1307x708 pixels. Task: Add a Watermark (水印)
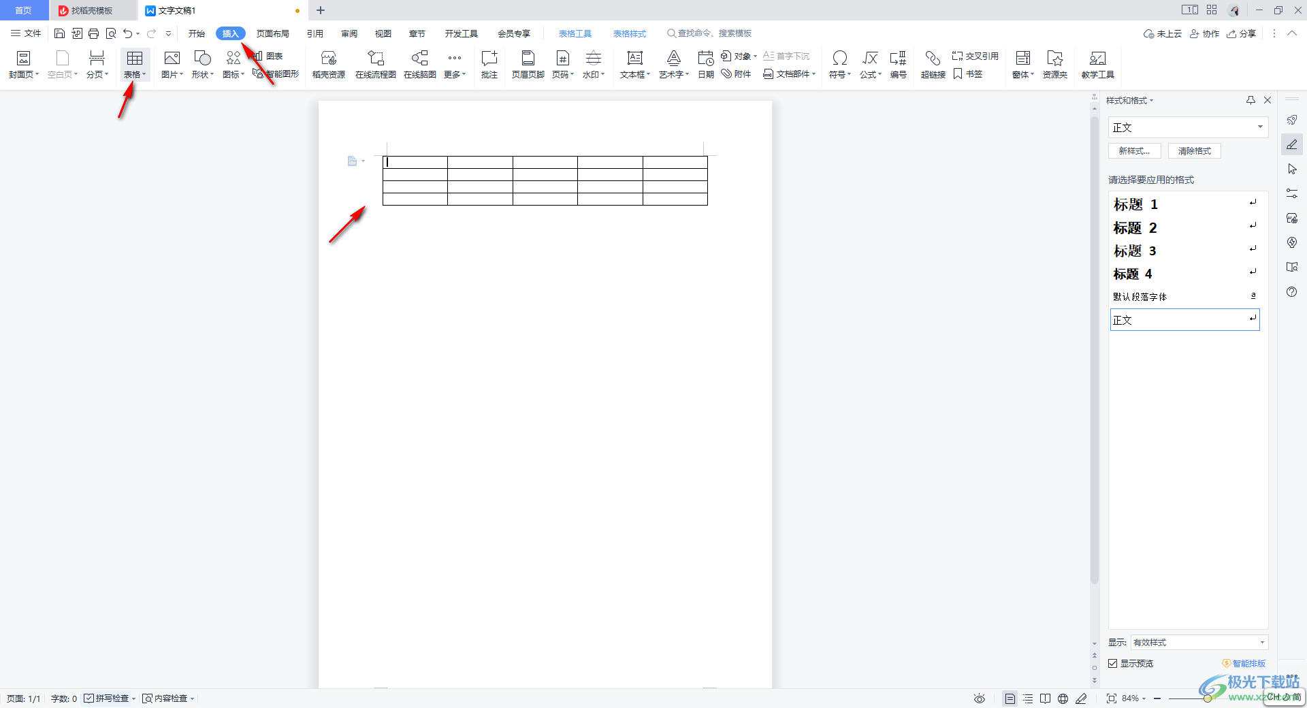[594, 65]
